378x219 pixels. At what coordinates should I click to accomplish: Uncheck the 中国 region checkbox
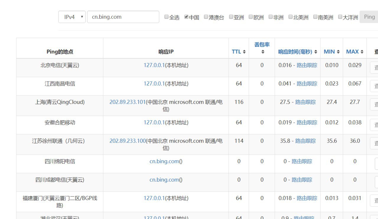point(186,17)
